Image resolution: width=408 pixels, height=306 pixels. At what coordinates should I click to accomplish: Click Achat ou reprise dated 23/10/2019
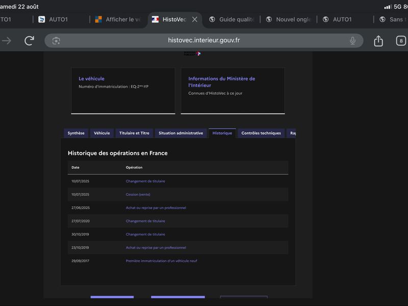click(x=156, y=247)
